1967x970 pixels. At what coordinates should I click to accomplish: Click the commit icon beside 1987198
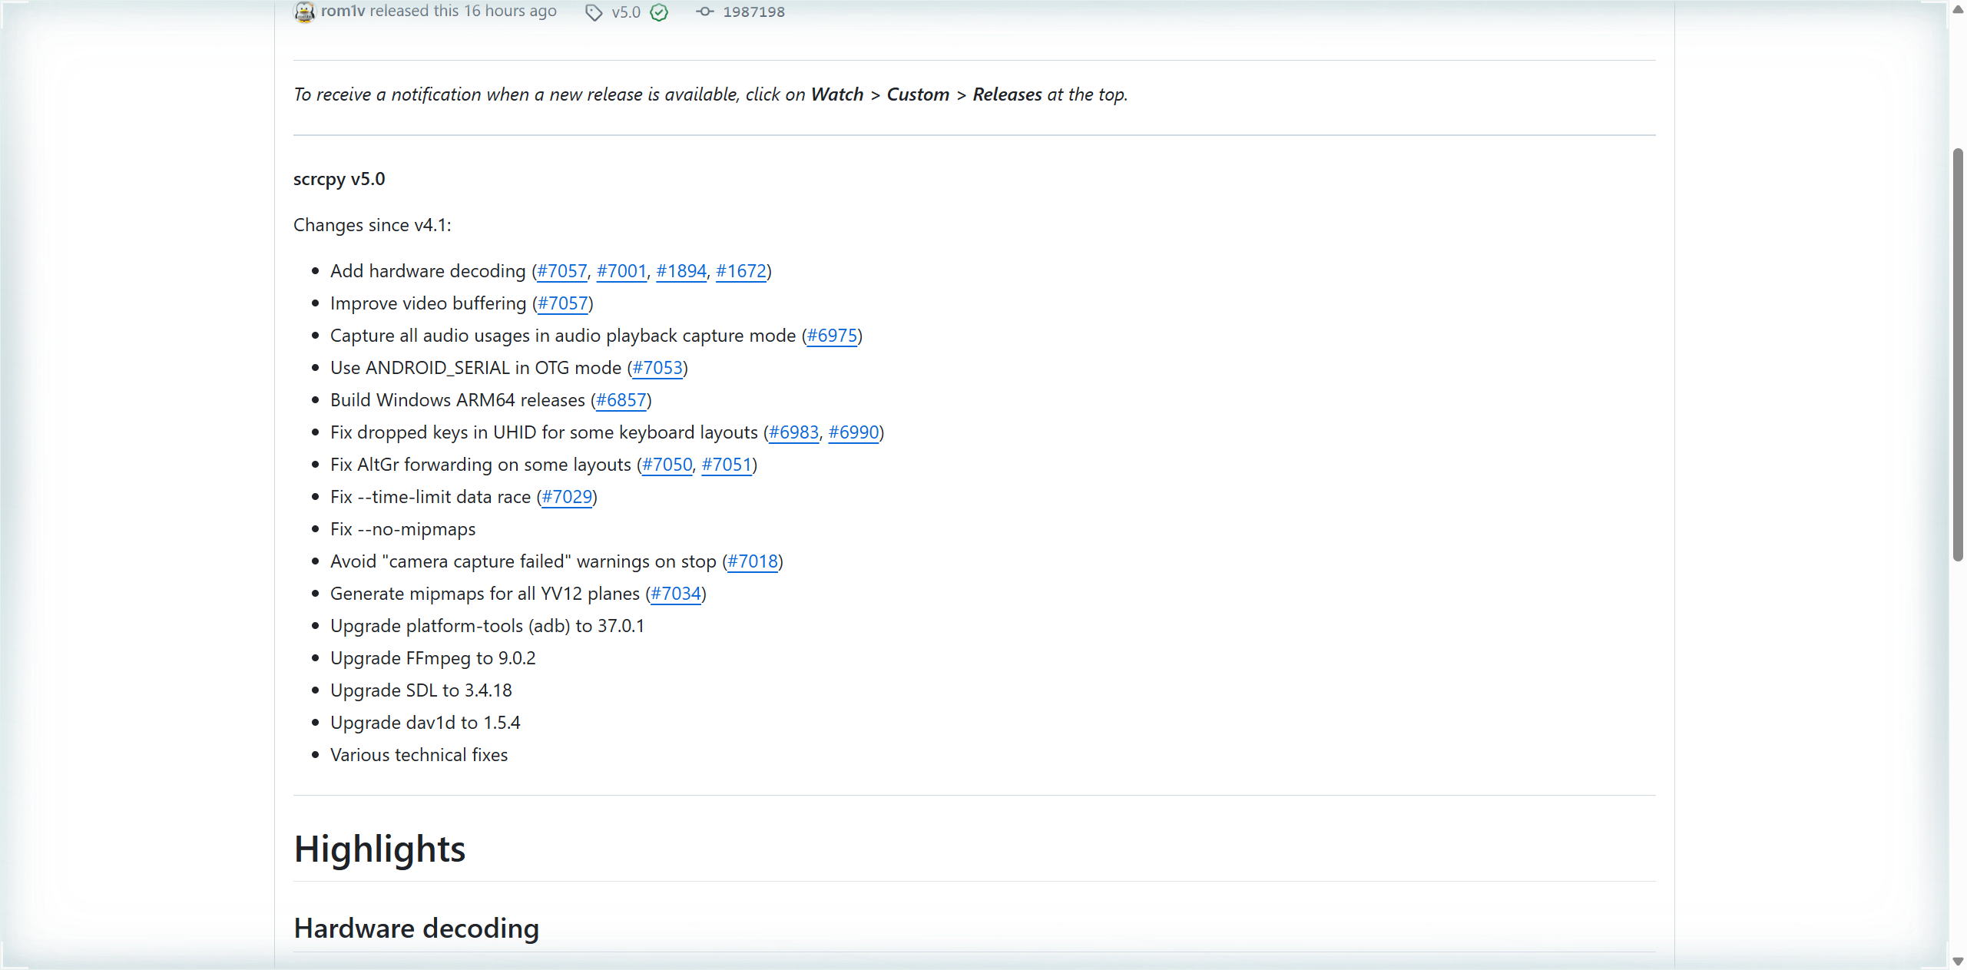(705, 12)
